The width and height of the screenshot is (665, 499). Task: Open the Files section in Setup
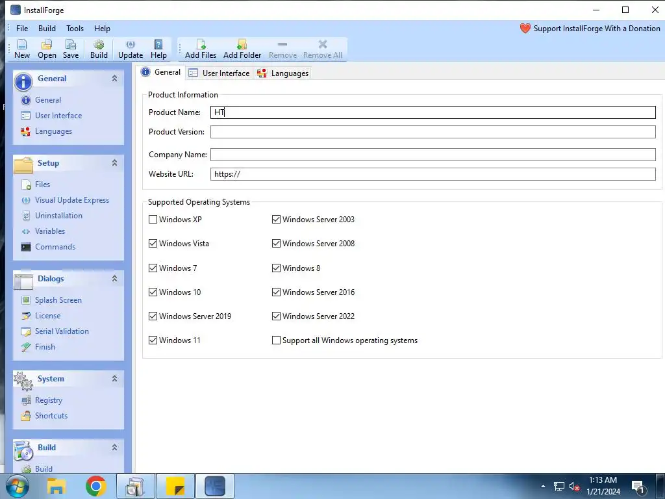[x=42, y=185]
